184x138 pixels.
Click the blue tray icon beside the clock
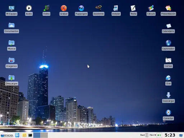(181, 135)
